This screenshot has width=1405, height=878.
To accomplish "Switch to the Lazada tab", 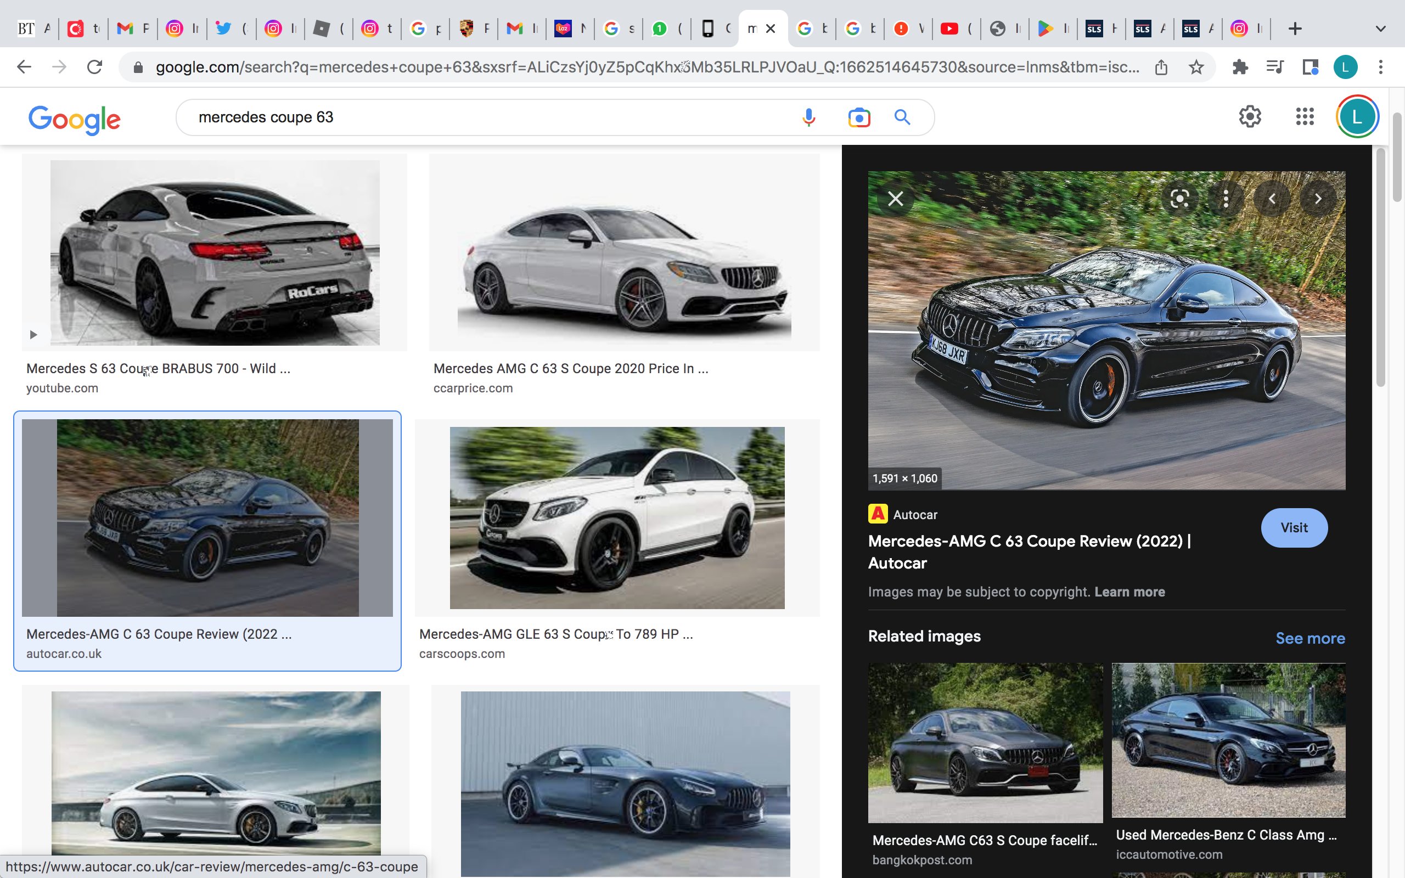I will coord(571,29).
